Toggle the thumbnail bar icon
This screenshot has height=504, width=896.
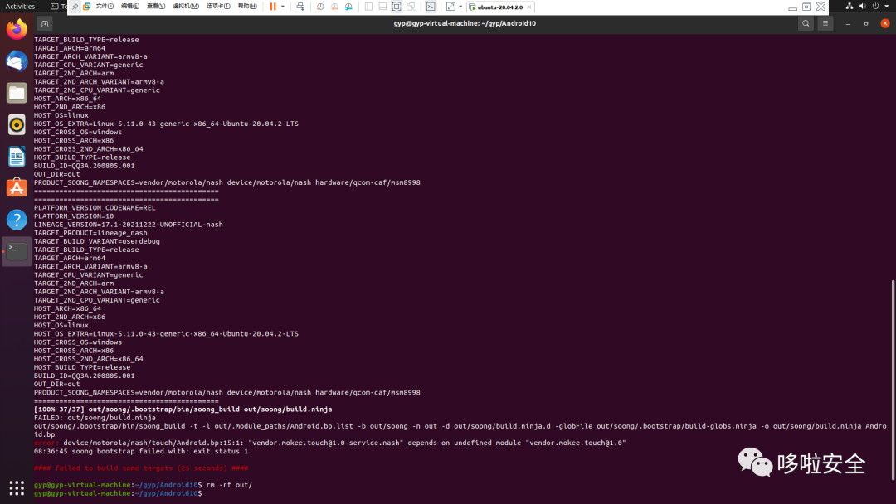[x=382, y=7]
